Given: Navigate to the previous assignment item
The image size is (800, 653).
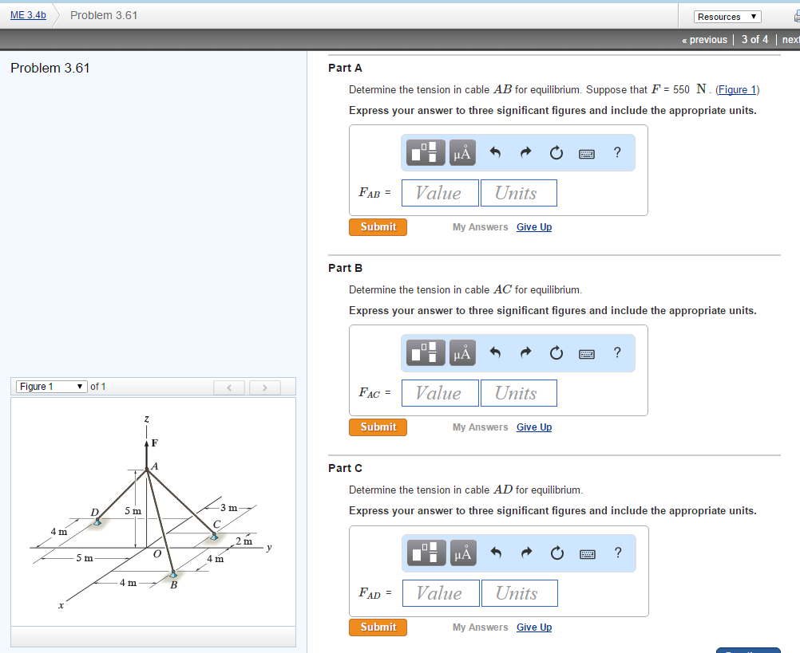Looking at the screenshot, I should click(704, 39).
